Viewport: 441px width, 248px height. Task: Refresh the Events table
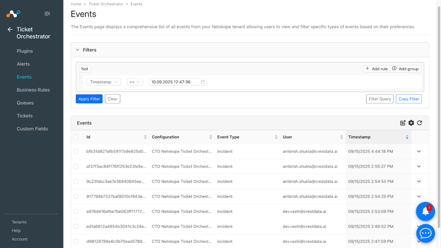[419, 123]
